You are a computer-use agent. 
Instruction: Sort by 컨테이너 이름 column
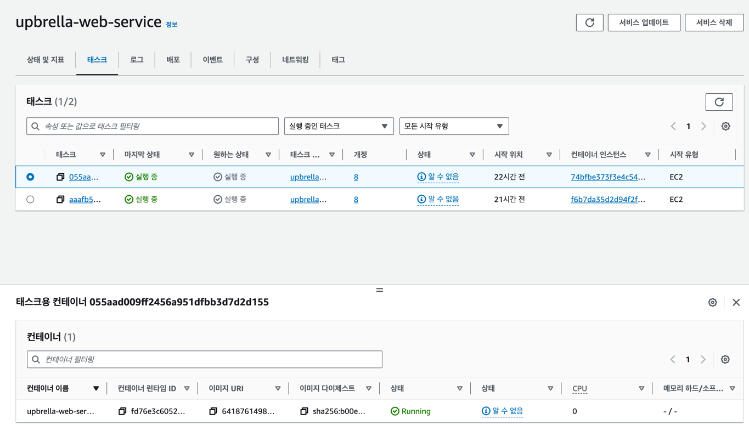(96, 389)
